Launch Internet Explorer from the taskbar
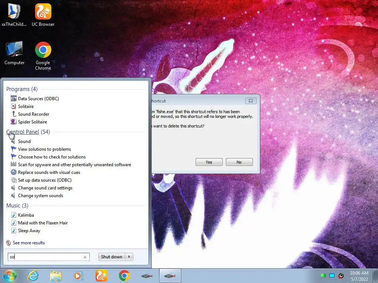The height and width of the screenshot is (283, 378). (33, 276)
